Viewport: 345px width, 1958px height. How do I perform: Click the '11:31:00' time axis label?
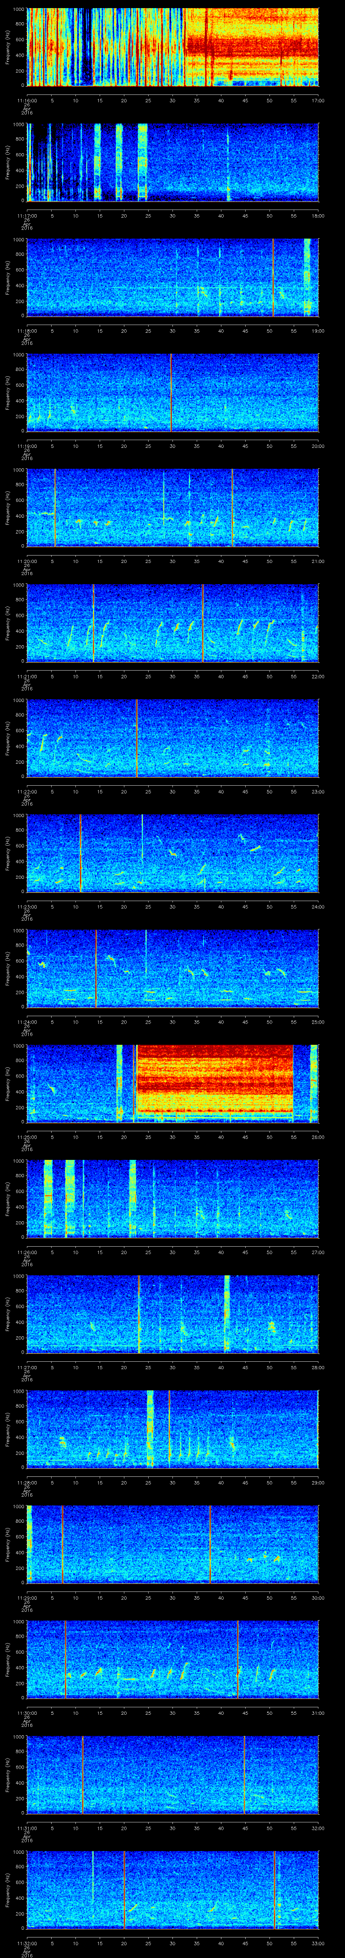point(27,1828)
